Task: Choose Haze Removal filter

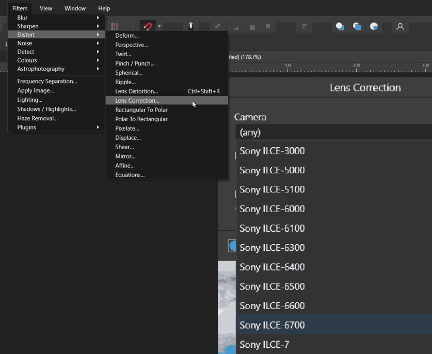Action: pos(56,119)
